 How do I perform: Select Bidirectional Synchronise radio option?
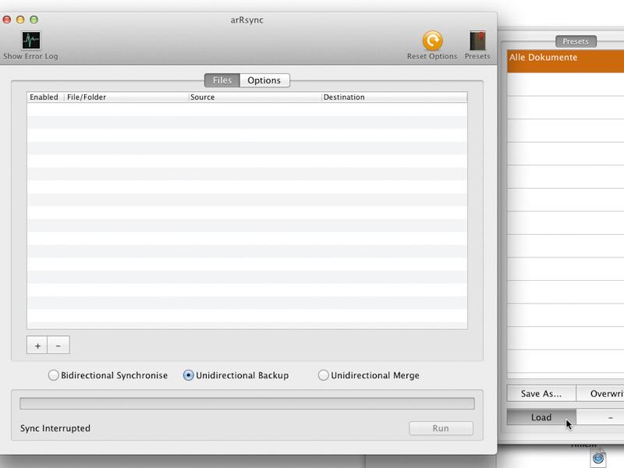coord(53,375)
